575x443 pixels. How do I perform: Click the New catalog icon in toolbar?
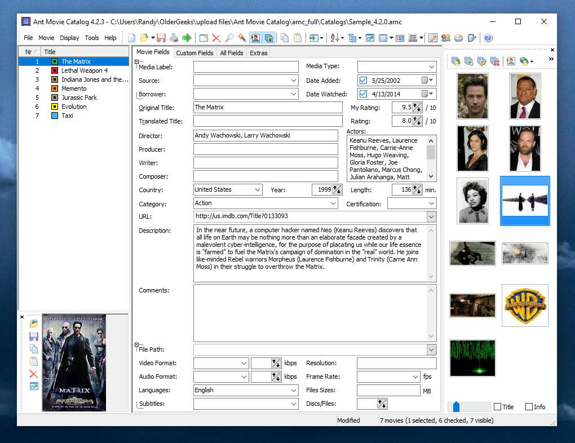tap(132, 38)
